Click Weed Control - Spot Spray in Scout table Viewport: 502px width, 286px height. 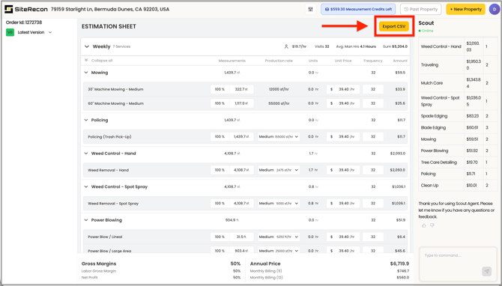(x=440, y=101)
